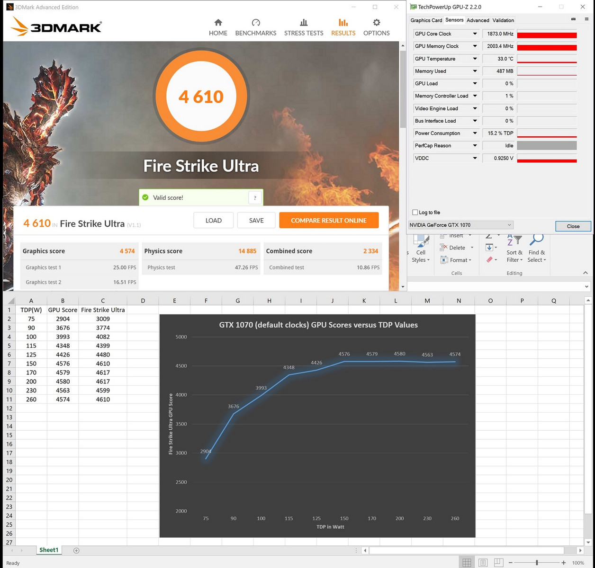Click zoom in plus in Excel status bar
595x568 pixels.
pos(563,563)
